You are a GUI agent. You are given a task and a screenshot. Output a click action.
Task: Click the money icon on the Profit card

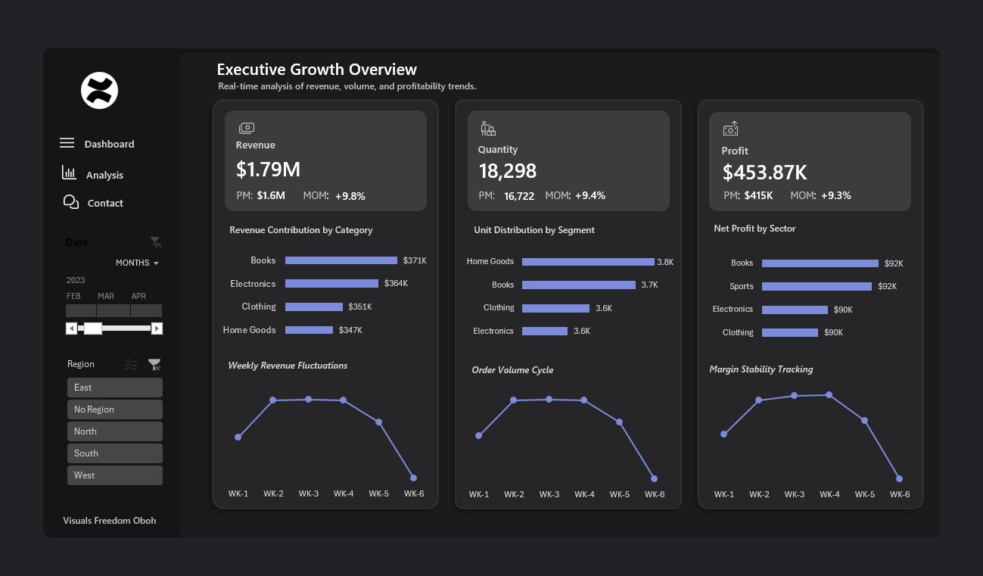tap(731, 129)
